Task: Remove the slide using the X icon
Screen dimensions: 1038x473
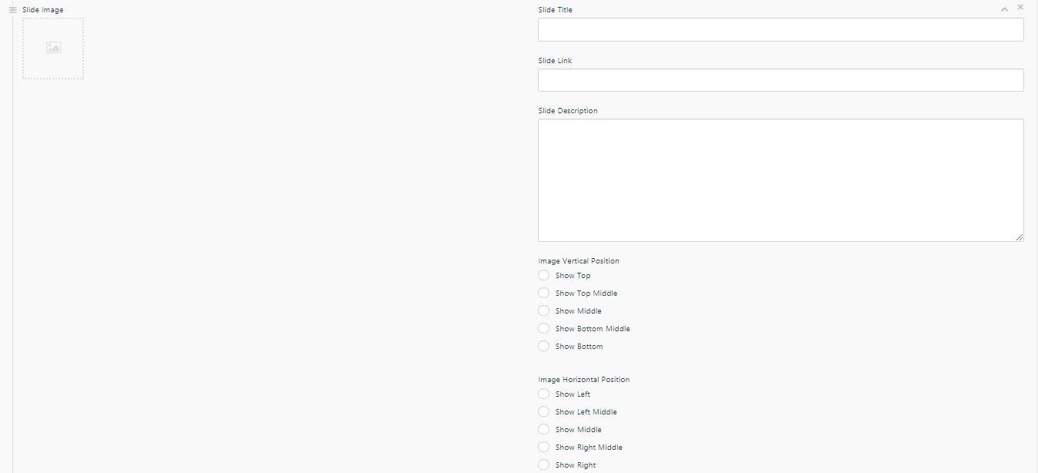Action: pos(1020,7)
